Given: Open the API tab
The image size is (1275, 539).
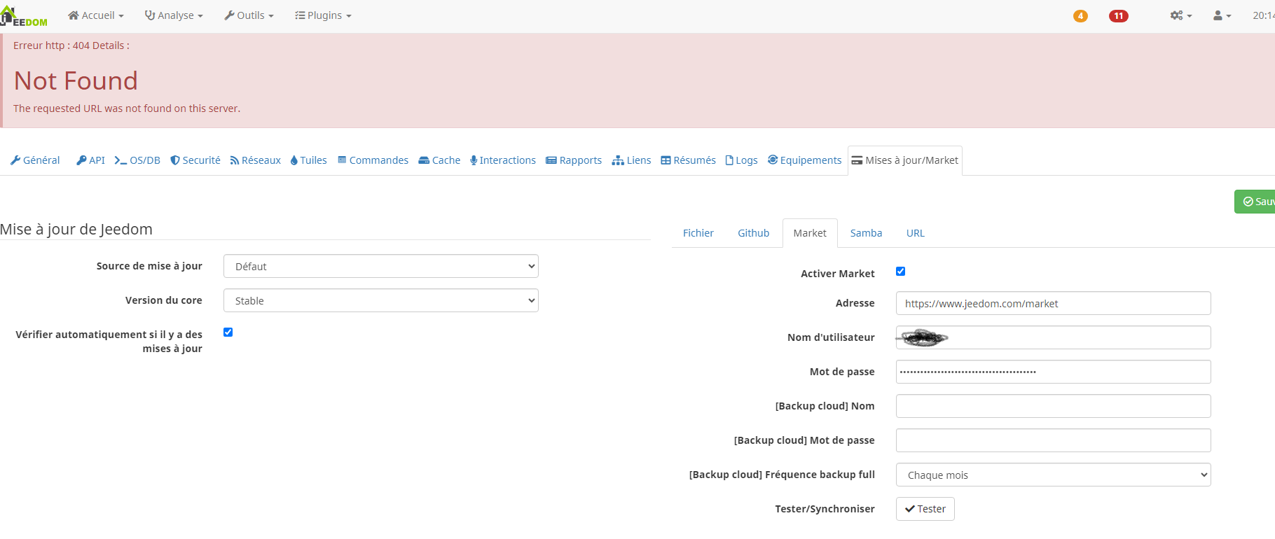Looking at the screenshot, I should [x=91, y=160].
